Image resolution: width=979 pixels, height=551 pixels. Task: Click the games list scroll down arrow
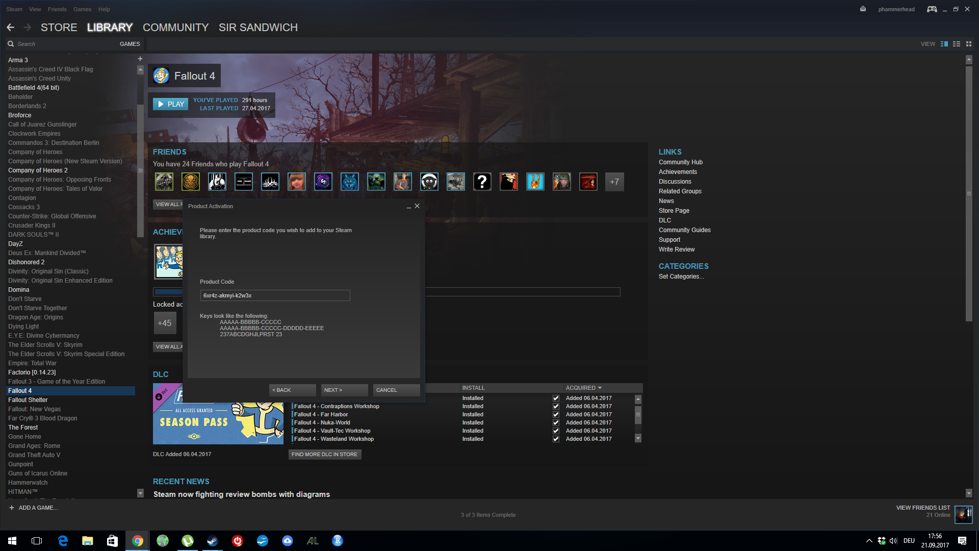[140, 493]
